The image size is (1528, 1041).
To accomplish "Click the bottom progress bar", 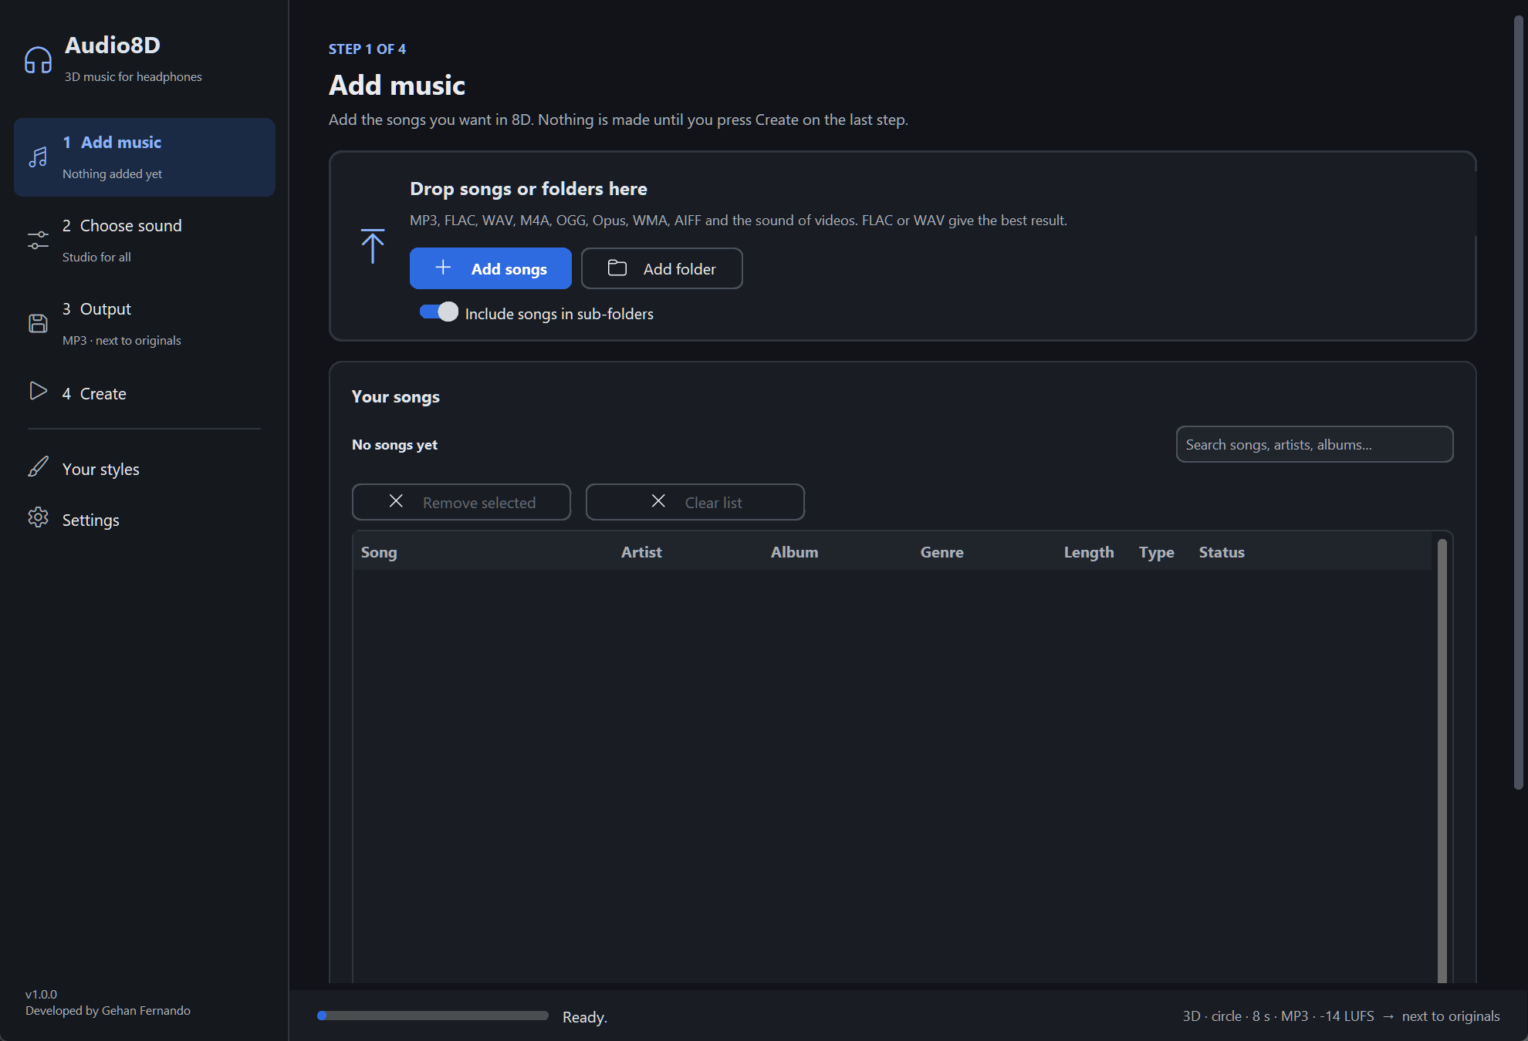I will tap(433, 1016).
